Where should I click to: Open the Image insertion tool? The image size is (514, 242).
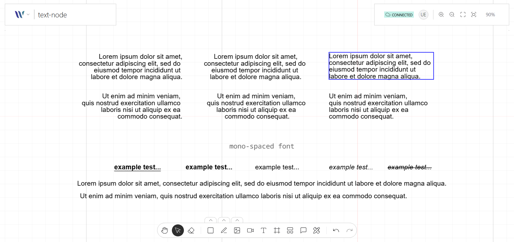(237, 230)
